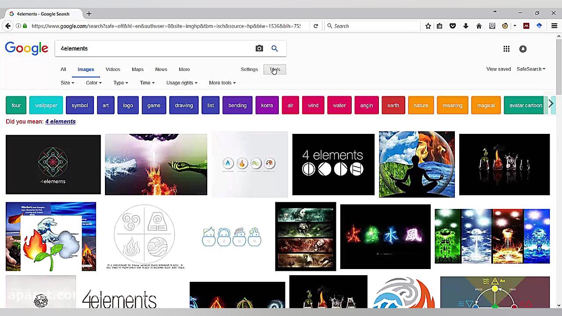This screenshot has width=562, height=316.
Task: Switch to the News tab
Action: (x=161, y=69)
